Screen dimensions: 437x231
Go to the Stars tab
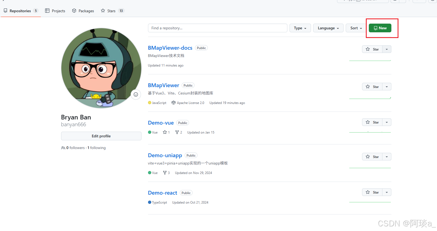pyautogui.click(x=112, y=11)
